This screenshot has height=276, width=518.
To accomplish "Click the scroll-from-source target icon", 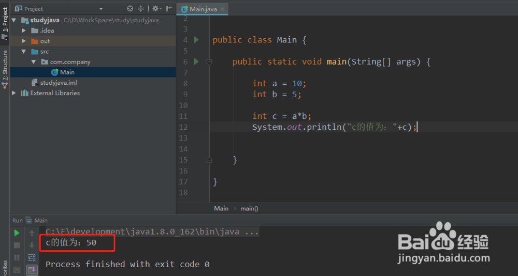I will pyautogui.click(x=130, y=9).
